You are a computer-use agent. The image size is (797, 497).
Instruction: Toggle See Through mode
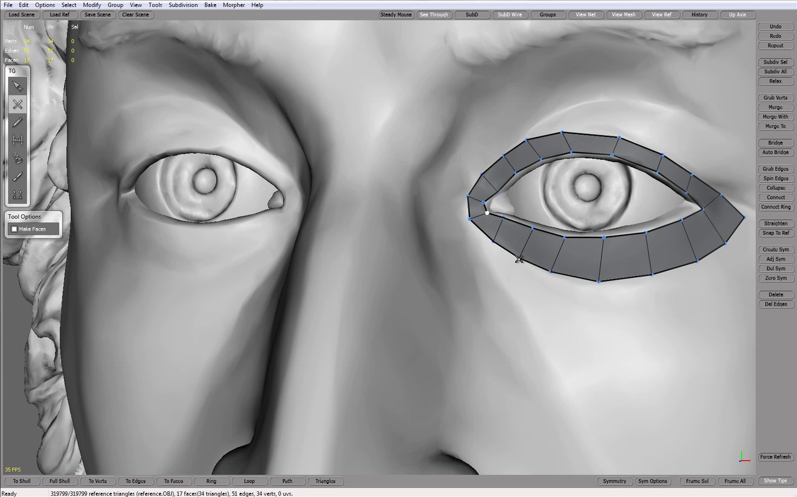[x=433, y=14]
